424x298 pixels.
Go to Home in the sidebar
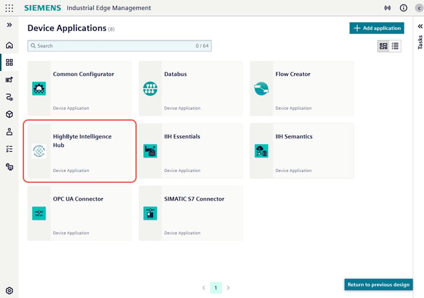click(x=9, y=45)
